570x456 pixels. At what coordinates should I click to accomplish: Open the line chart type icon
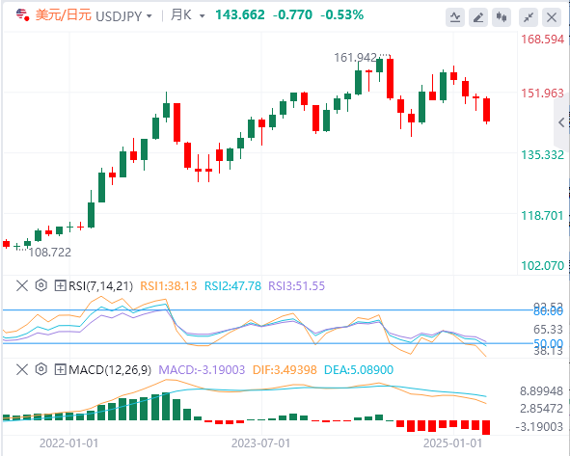tap(455, 17)
